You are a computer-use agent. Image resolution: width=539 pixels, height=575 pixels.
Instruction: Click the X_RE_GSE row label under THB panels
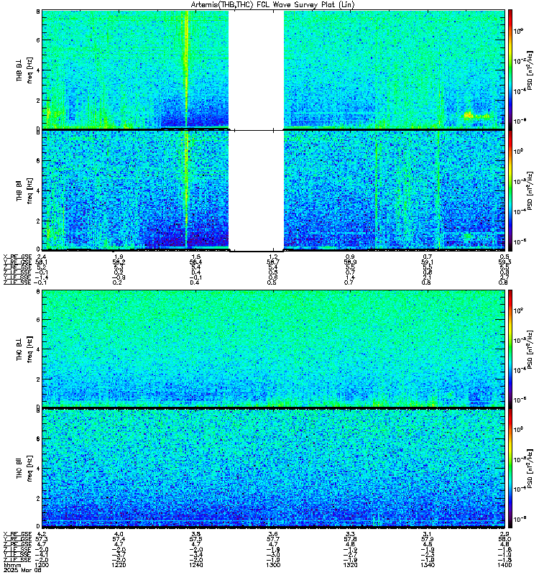[x=17, y=257]
